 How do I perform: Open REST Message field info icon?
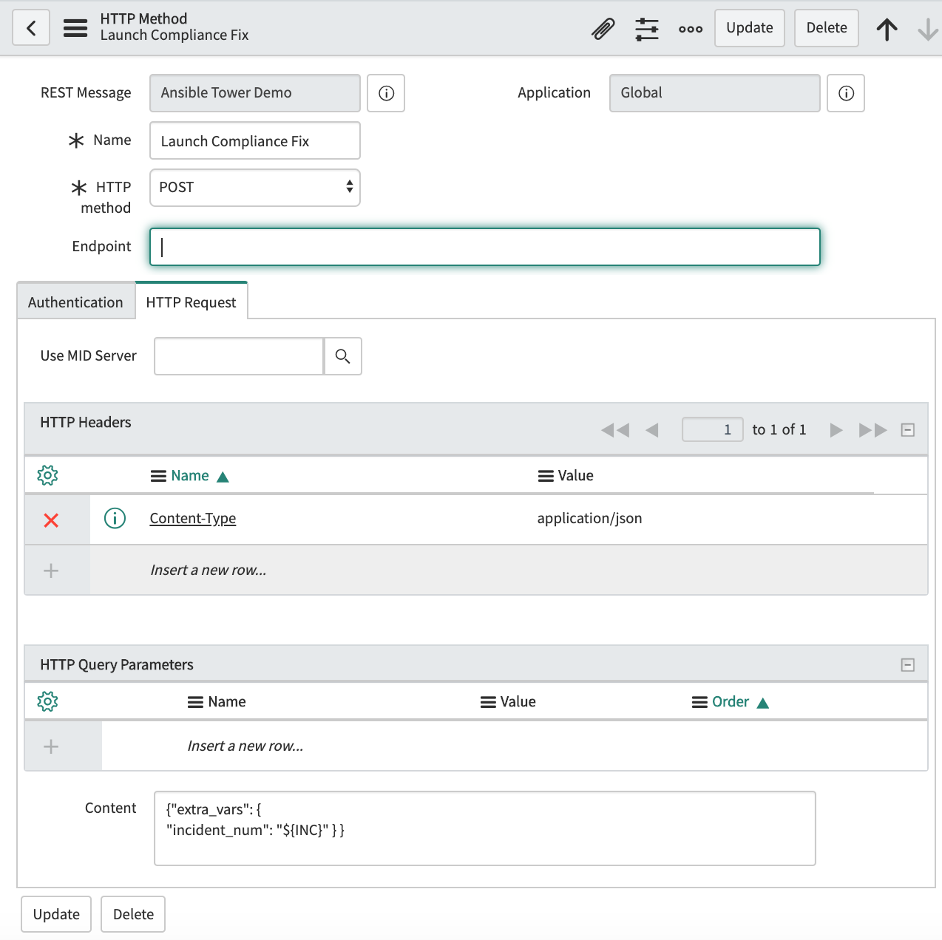(x=386, y=93)
